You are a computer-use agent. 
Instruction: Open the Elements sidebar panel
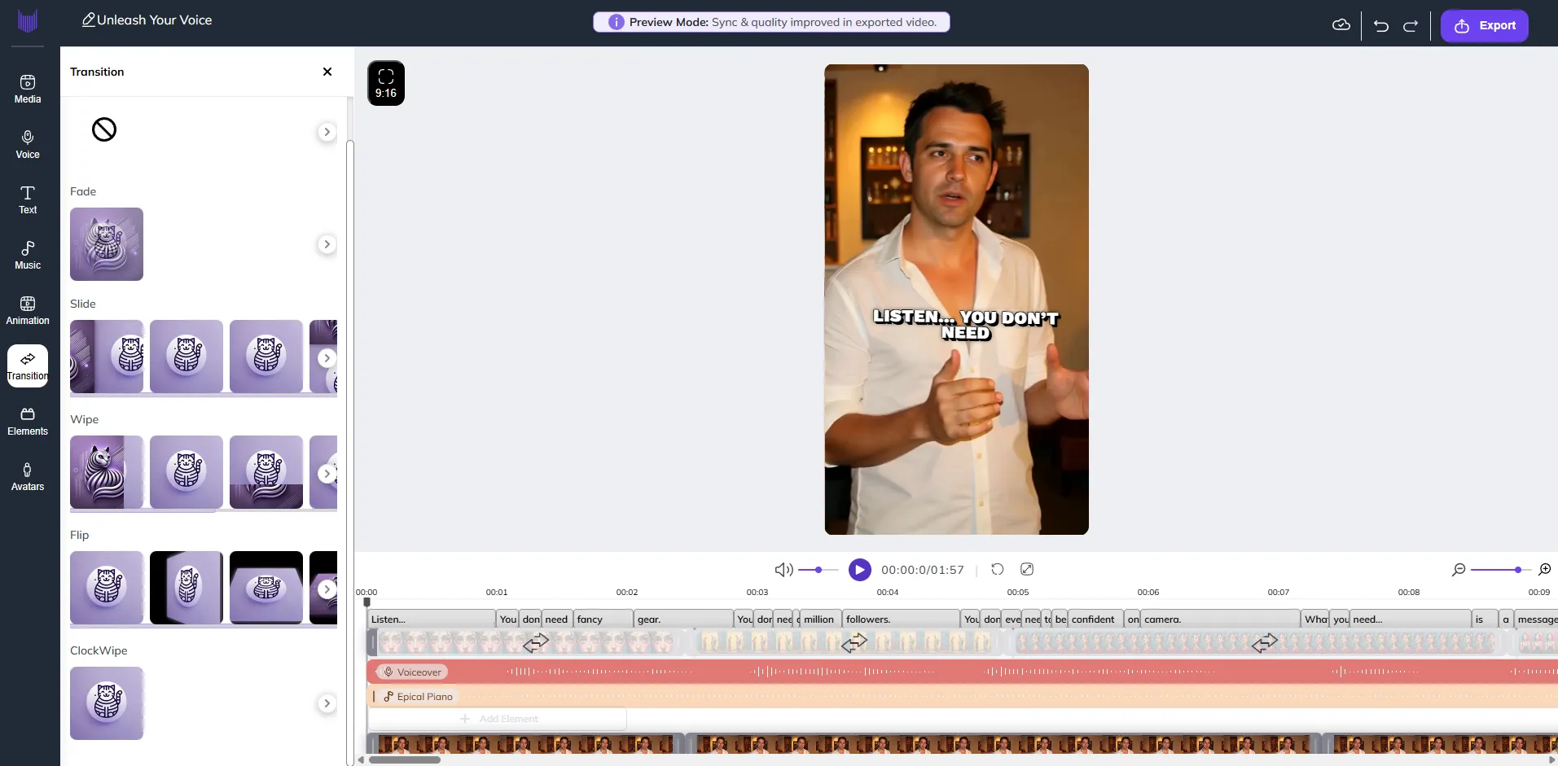[28, 421]
